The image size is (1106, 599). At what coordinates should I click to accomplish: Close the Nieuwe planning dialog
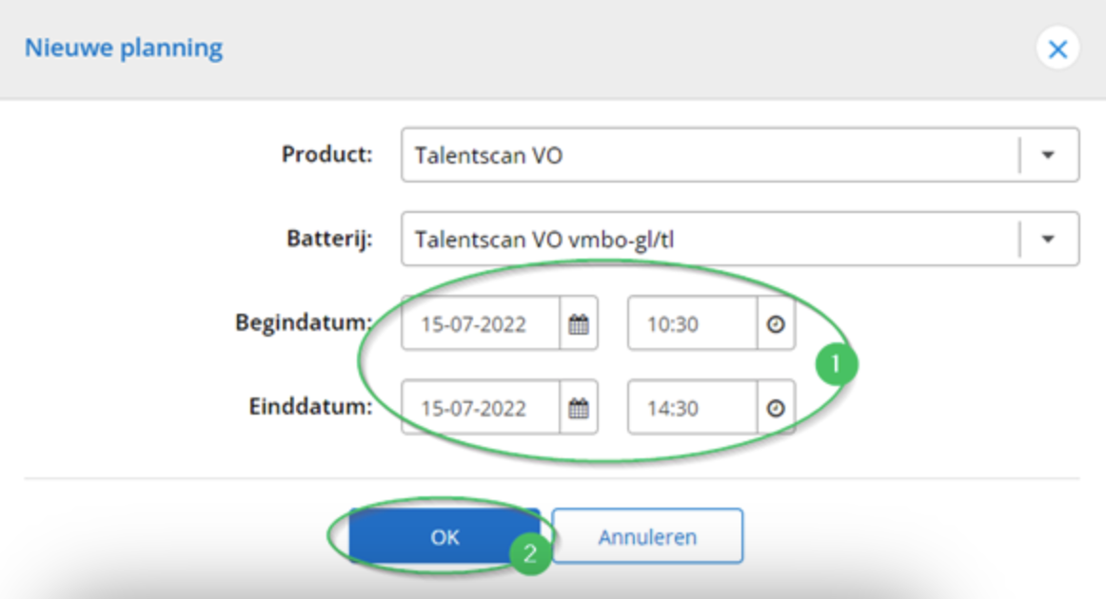pyautogui.click(x=1057, y=49)
